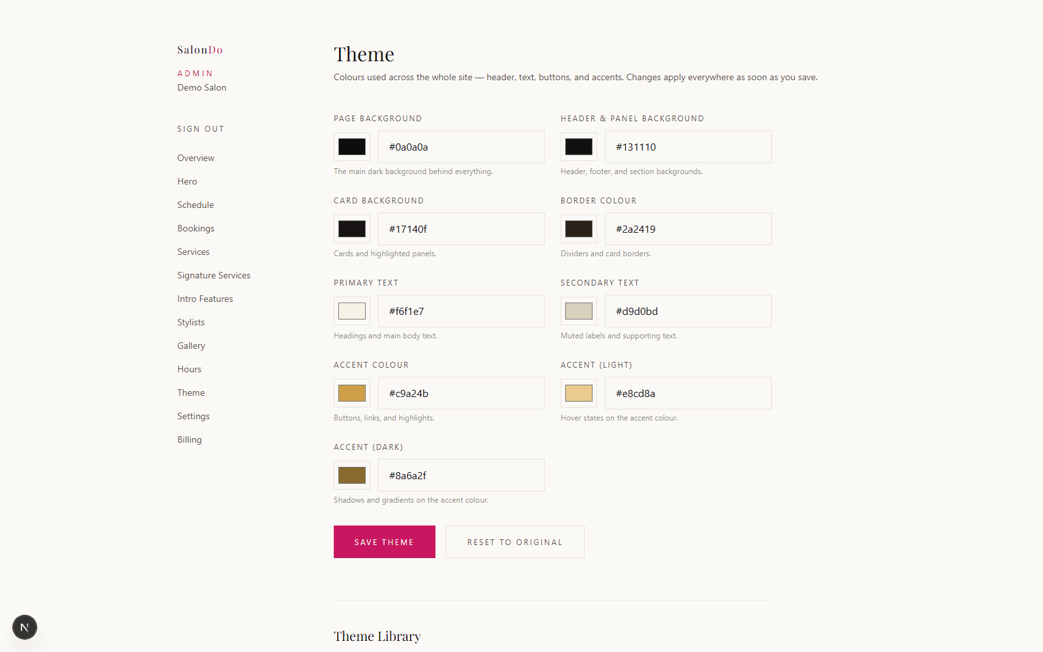Open the Hours page

[189, 369]
